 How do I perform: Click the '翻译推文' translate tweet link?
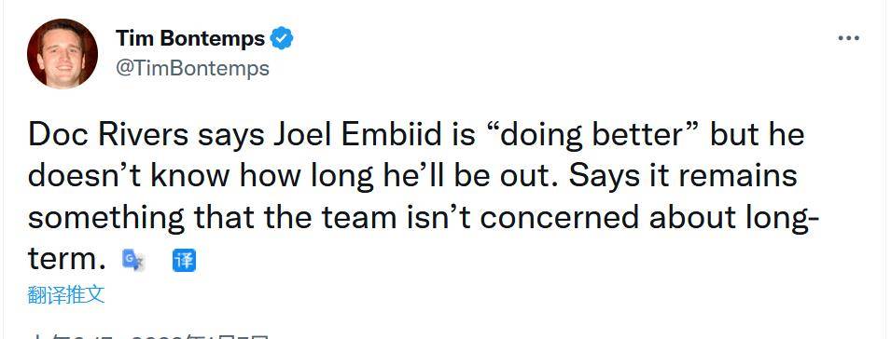(x=66, y=295)
